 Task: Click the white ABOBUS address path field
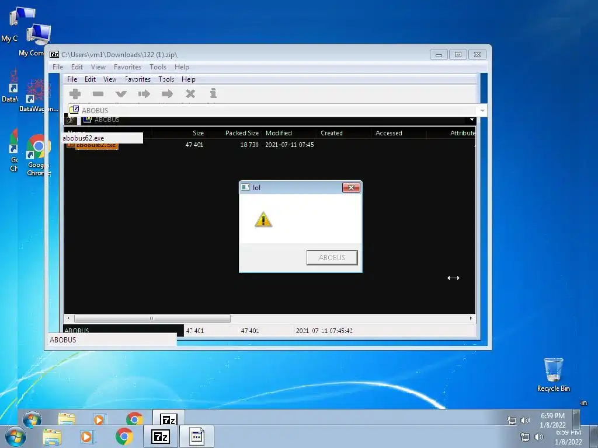tap(273, 110)
